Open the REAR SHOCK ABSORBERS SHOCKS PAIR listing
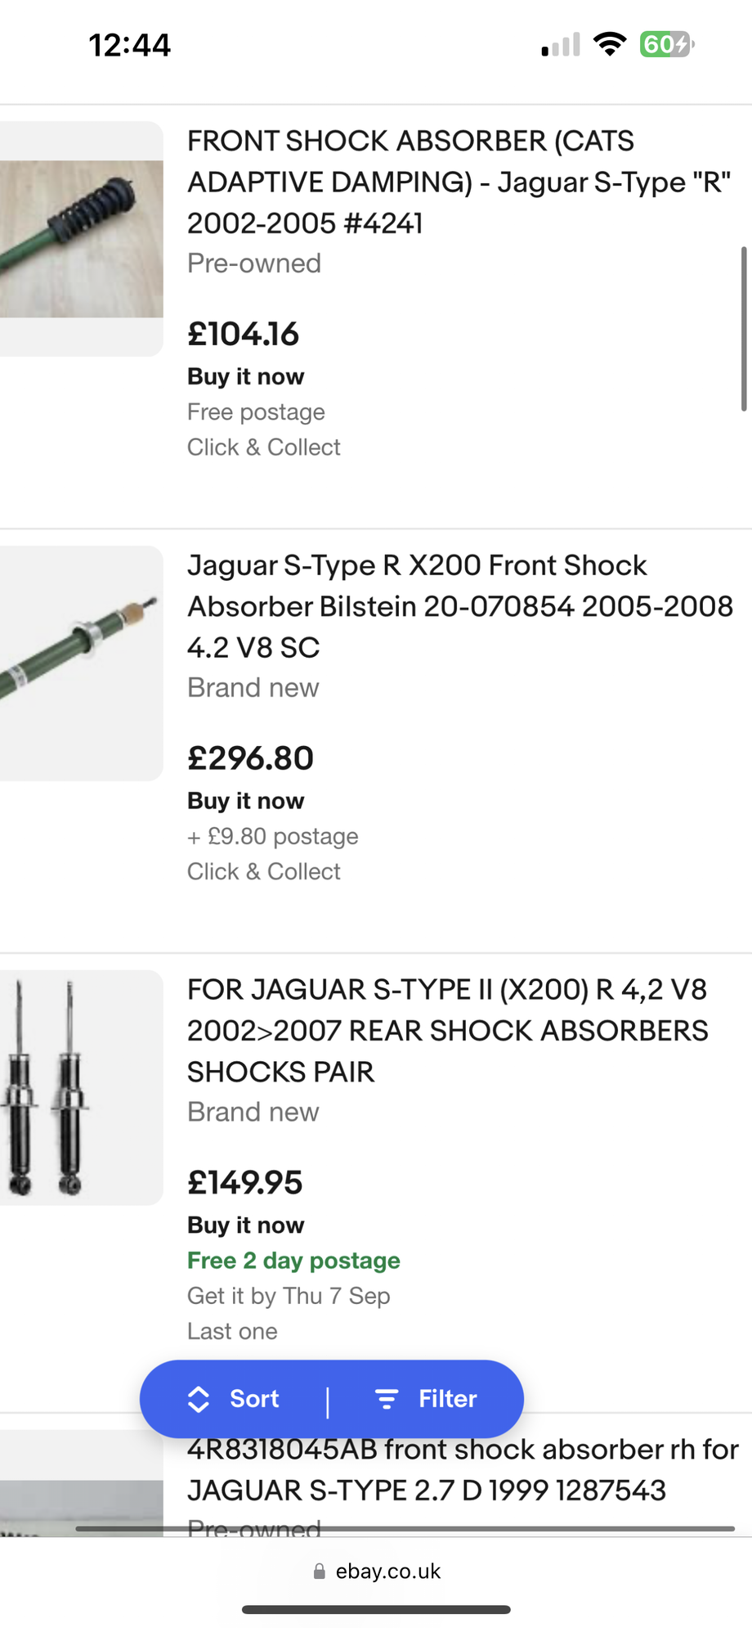Screen dimensions: 752x1628 tap(447, 1031)
